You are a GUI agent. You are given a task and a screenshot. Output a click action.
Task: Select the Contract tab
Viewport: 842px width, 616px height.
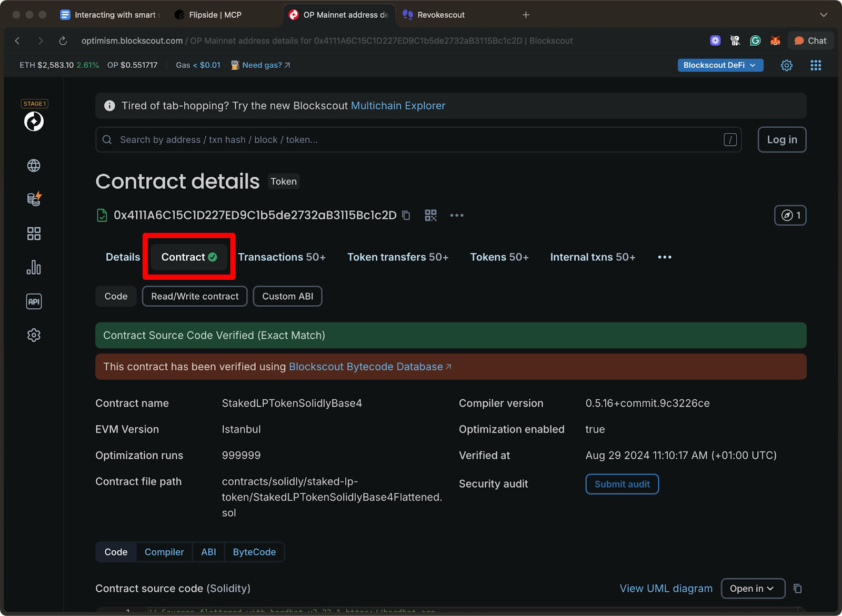click(189, 257)
